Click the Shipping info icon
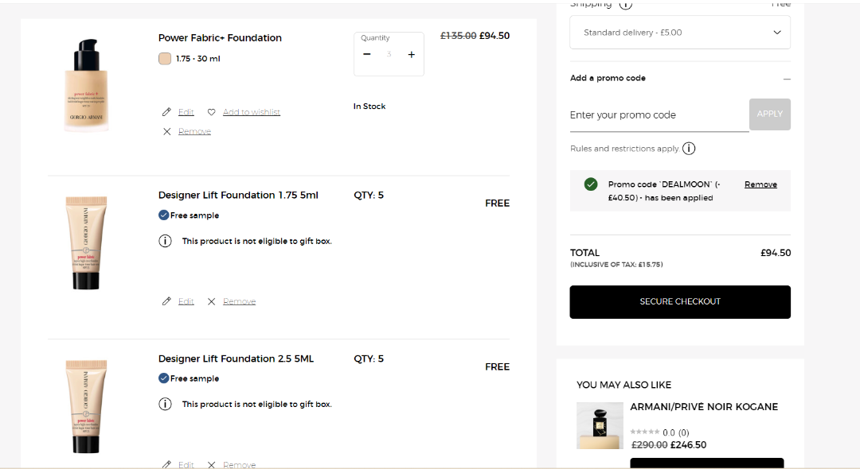Viewport: 860px width, 469px height. click(x=626, y=5)
